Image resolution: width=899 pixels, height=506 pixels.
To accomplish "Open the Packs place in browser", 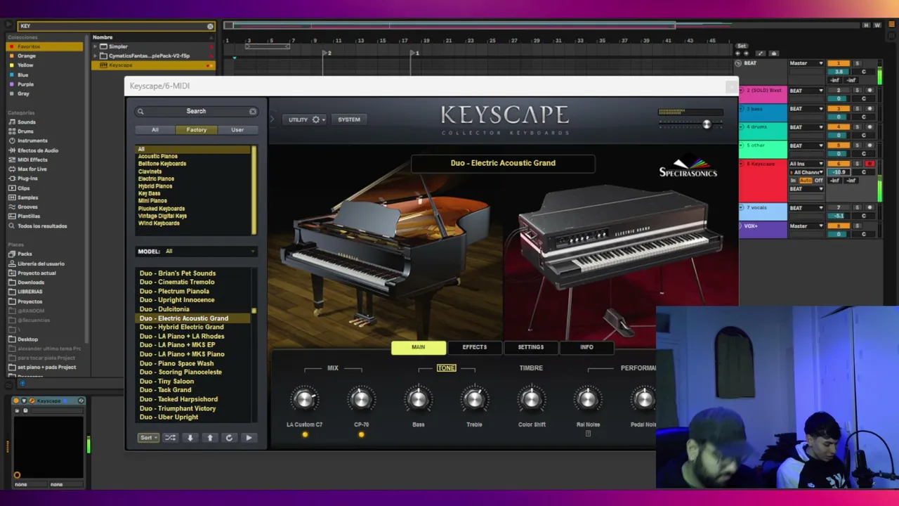I will click(25, 254).
